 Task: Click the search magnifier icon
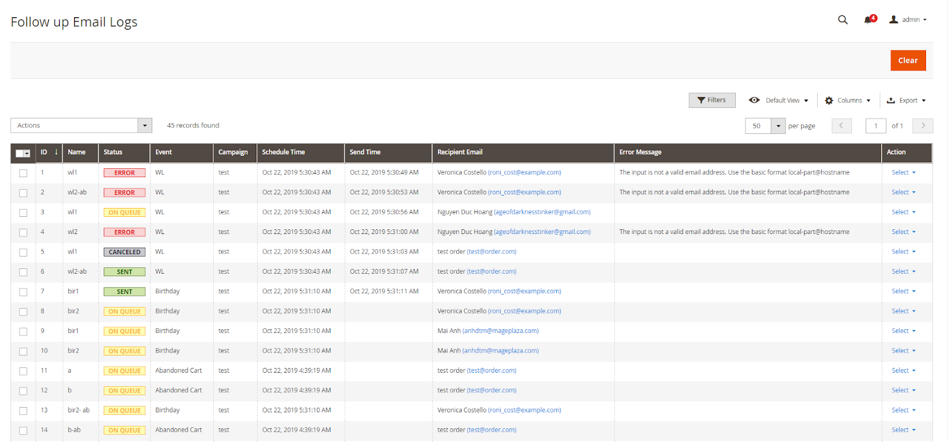click(x=843, y=20)
